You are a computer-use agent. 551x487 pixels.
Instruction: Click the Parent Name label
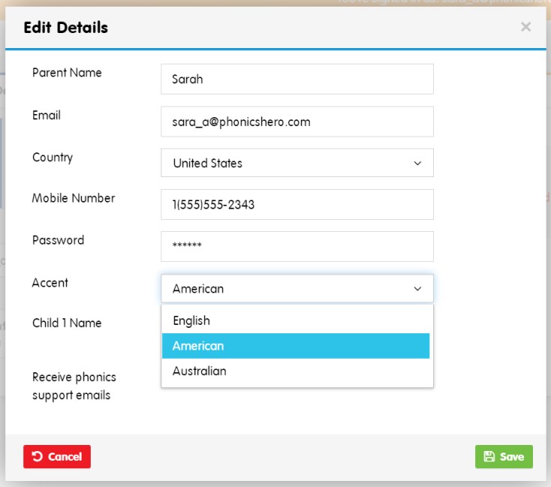(x=67, y=73)
